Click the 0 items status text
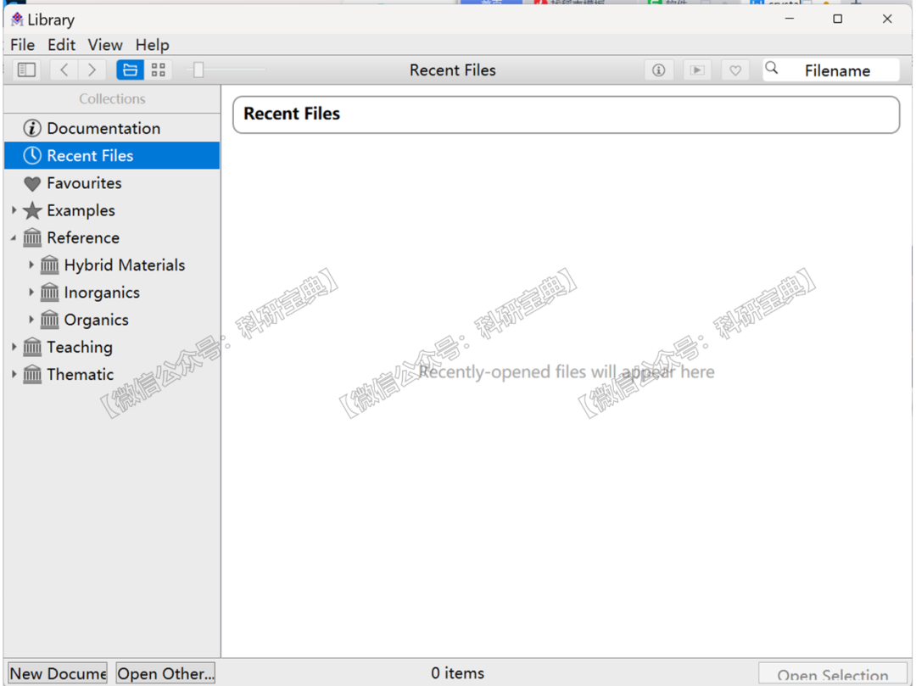 point(457,673)
